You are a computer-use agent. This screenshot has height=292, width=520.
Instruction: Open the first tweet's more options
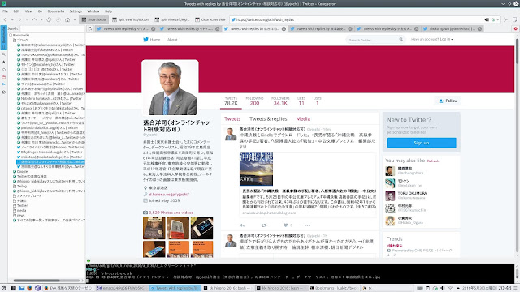coord(307,225)
